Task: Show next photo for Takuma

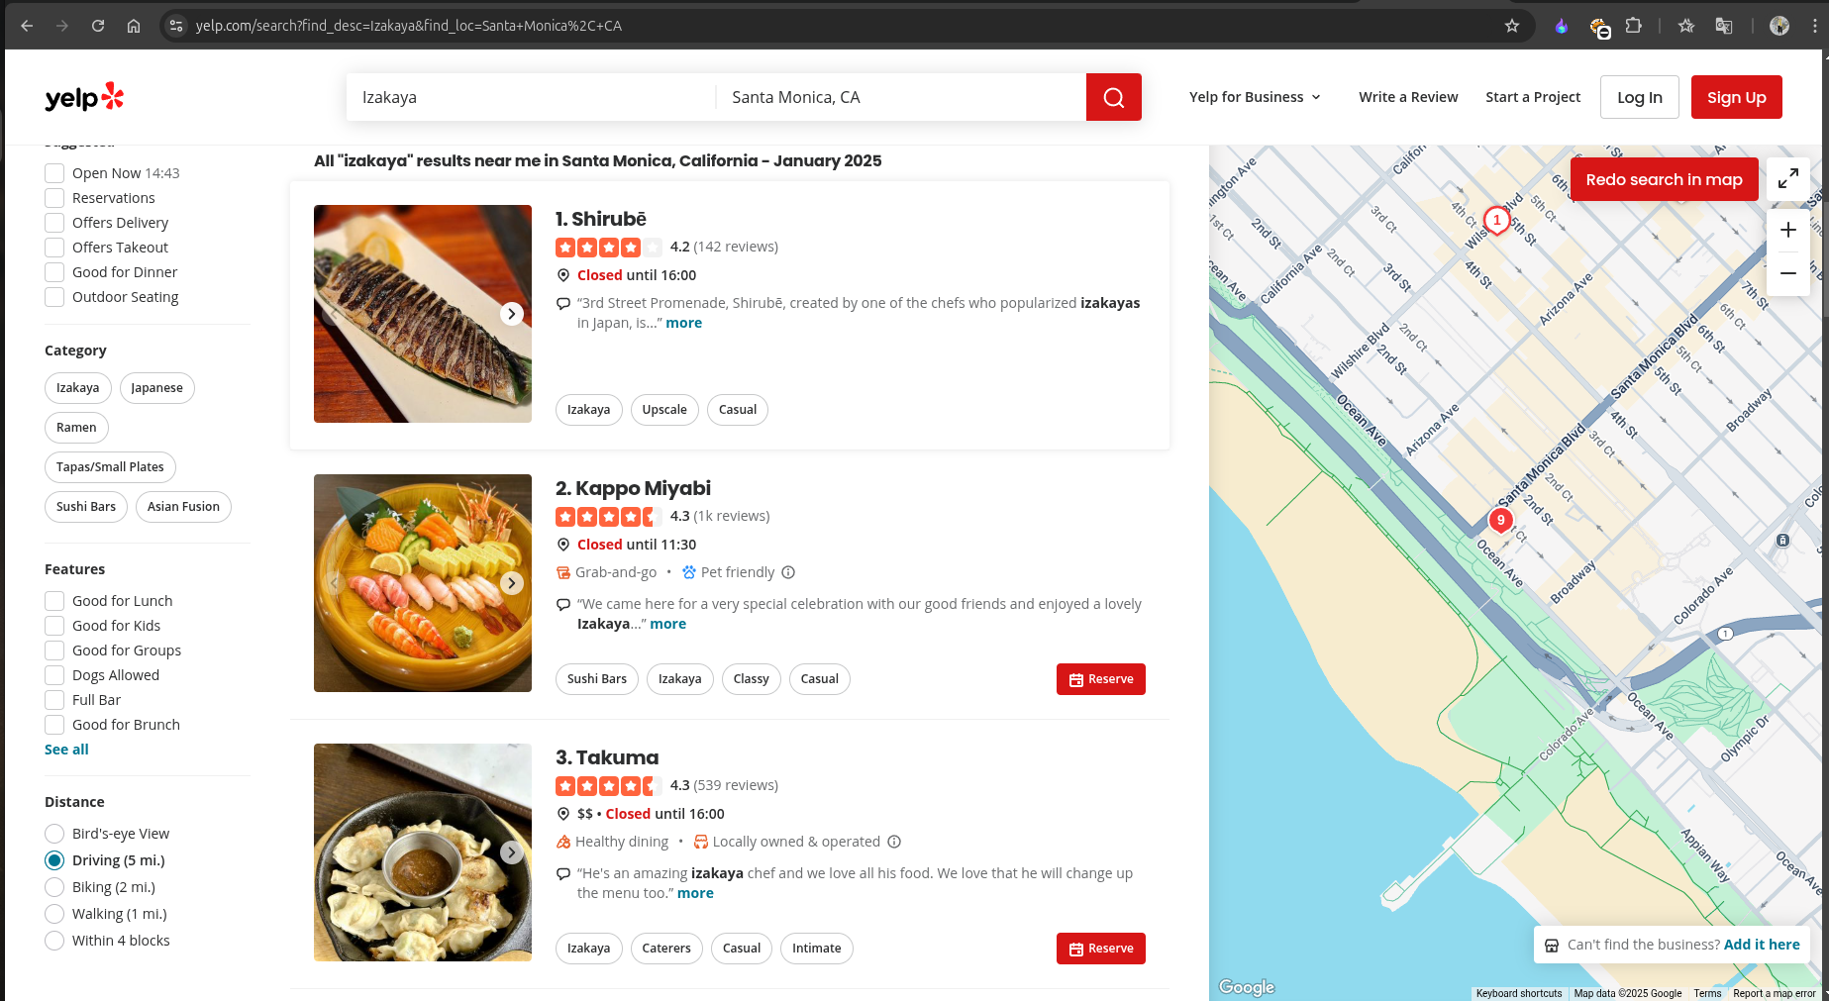Action: pyautogui.click(x=511, y=852)
